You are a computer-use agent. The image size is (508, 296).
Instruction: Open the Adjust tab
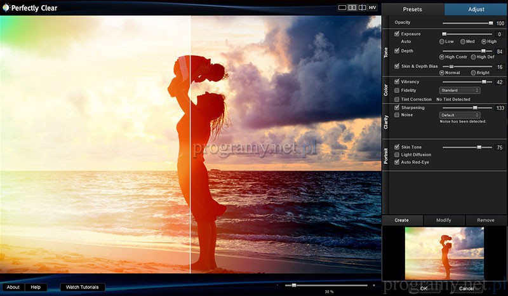point(476,10)
